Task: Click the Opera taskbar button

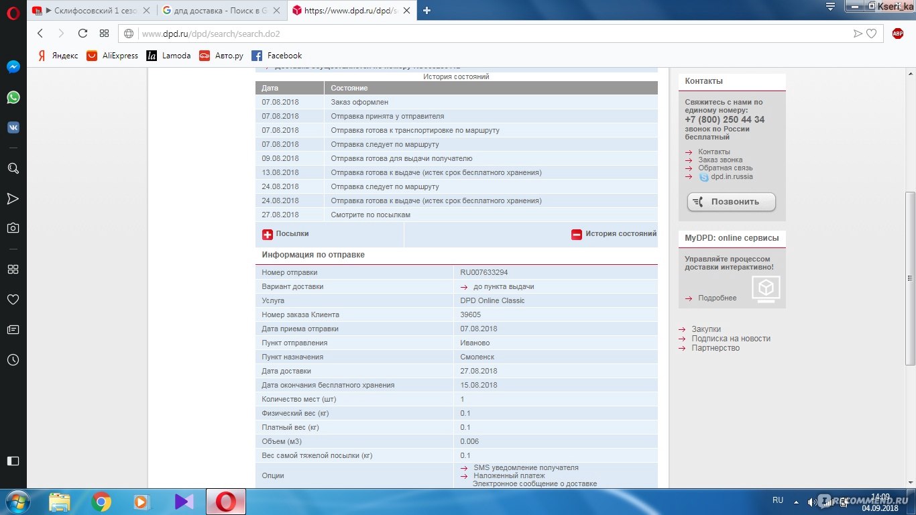Action: 226,502
